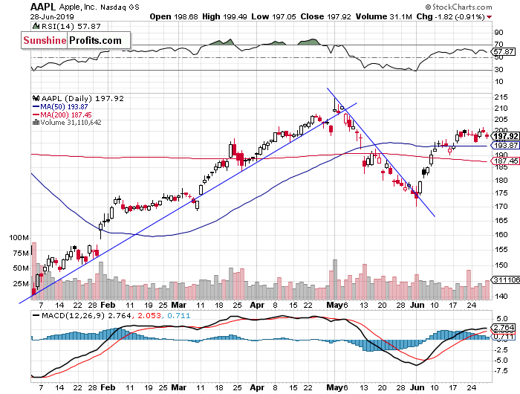The image size is (520, 394).
Task: Click the 'Mar' date label beneath the volume bars
Action: tap(179, 305)
